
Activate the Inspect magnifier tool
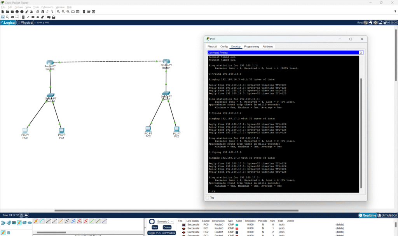point(7,17)
